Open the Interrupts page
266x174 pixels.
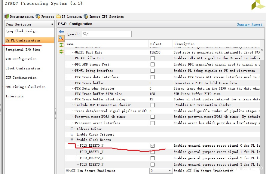[15, 96]
